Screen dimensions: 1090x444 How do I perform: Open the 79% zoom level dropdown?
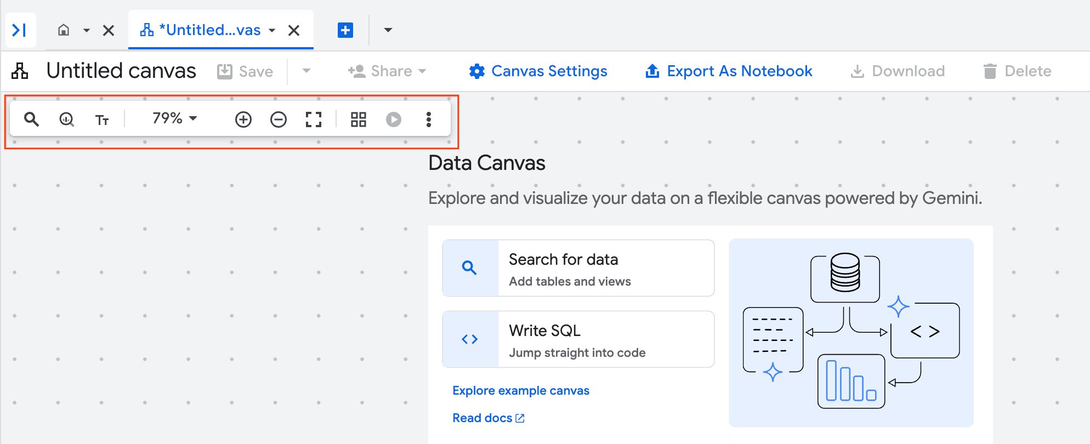point(175,118)
